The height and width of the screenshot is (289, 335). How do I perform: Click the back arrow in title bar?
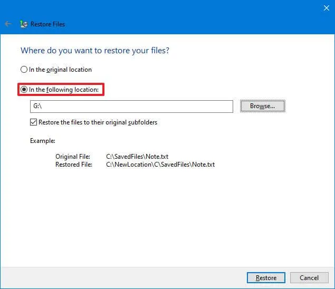coord(8,24)
